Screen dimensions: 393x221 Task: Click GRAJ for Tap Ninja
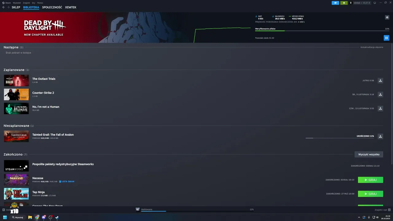[370, 194]
